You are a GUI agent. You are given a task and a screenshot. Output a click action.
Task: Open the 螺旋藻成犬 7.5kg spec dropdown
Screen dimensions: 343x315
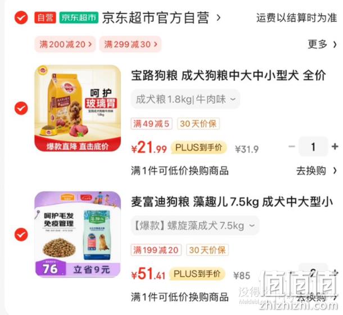(x=195, y=226)
